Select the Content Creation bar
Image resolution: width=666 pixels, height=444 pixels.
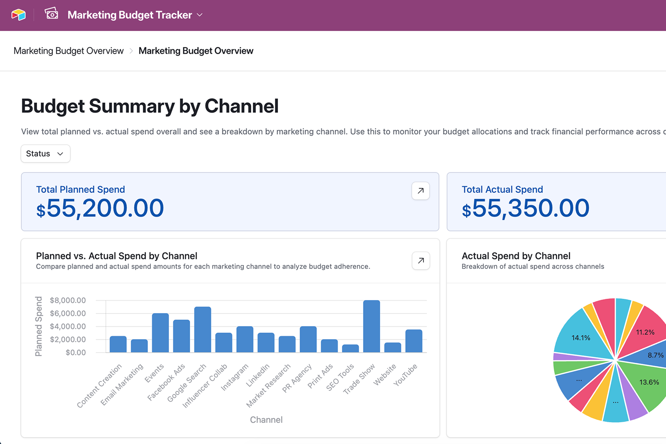[118, 344]
